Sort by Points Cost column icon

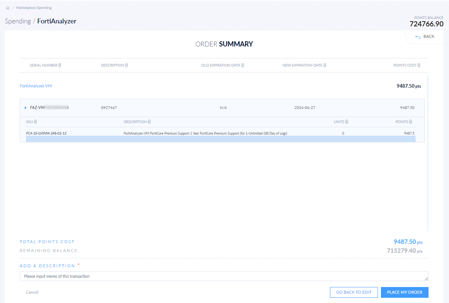pyautogui.click(x=419, y=65)
